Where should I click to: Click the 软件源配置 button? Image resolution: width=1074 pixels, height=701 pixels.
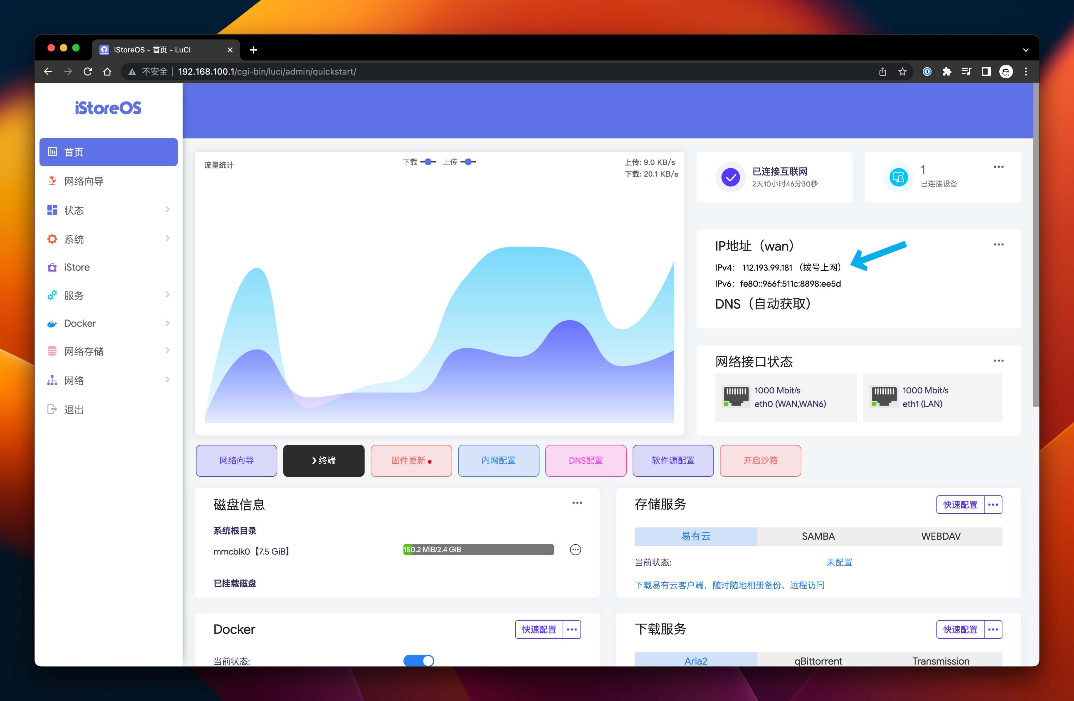click(x=673, y=460)
